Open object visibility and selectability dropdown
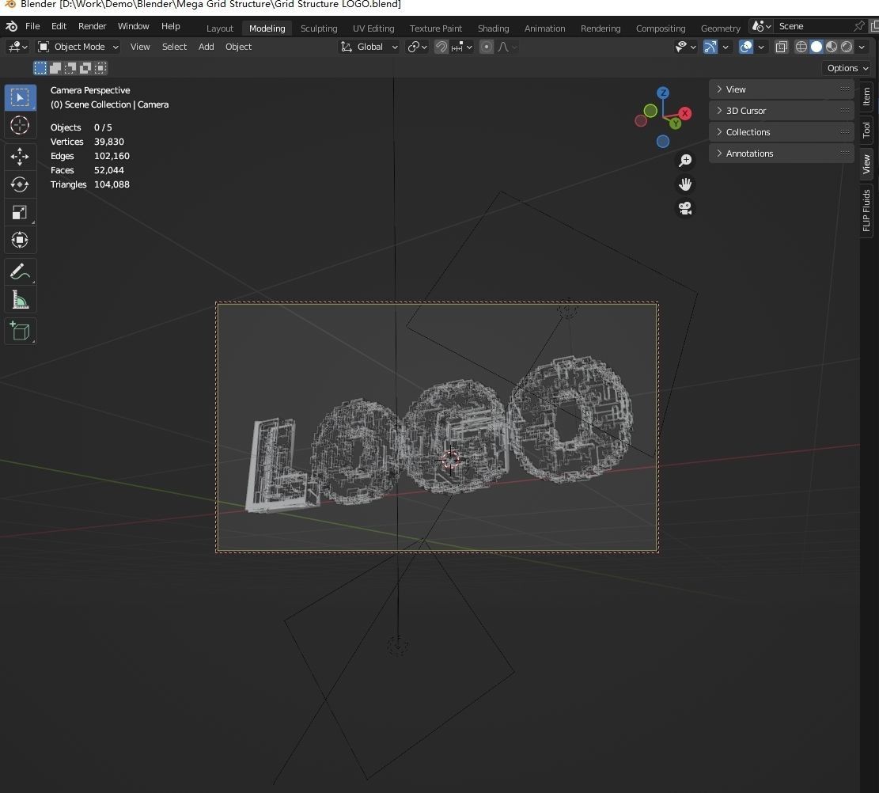This screenshot has height=793, width=879. [x=686, y=47]
